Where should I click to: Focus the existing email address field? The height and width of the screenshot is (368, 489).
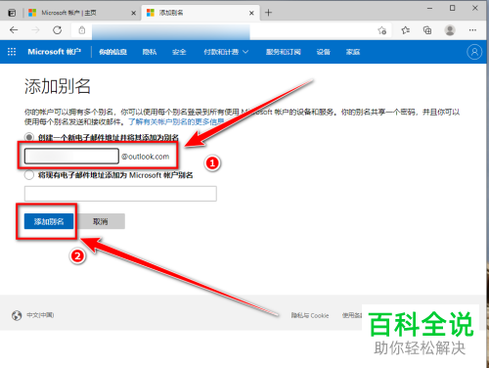(120, 194)
